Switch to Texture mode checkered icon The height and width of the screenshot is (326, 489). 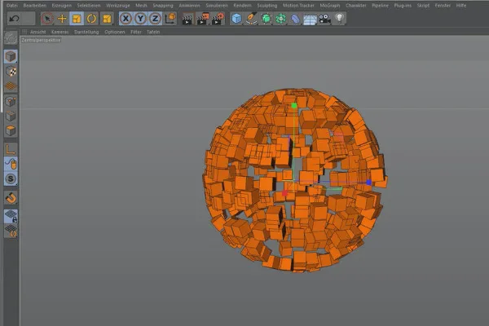click(x=11, y=72)
